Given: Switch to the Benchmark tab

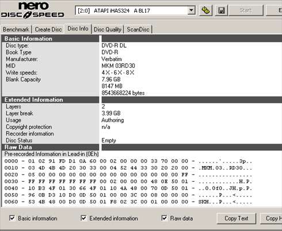Looking at the screenshot, I should point(16,29).
